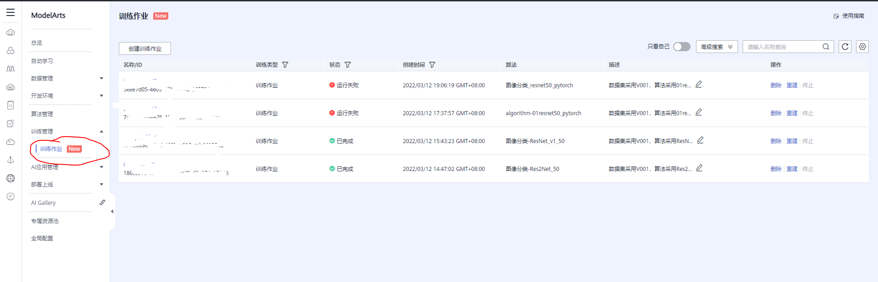The height and width of the screenshot is (282, 878).
Task: Select 训练作业 in the sidebar
Action: tap(51, 149)
